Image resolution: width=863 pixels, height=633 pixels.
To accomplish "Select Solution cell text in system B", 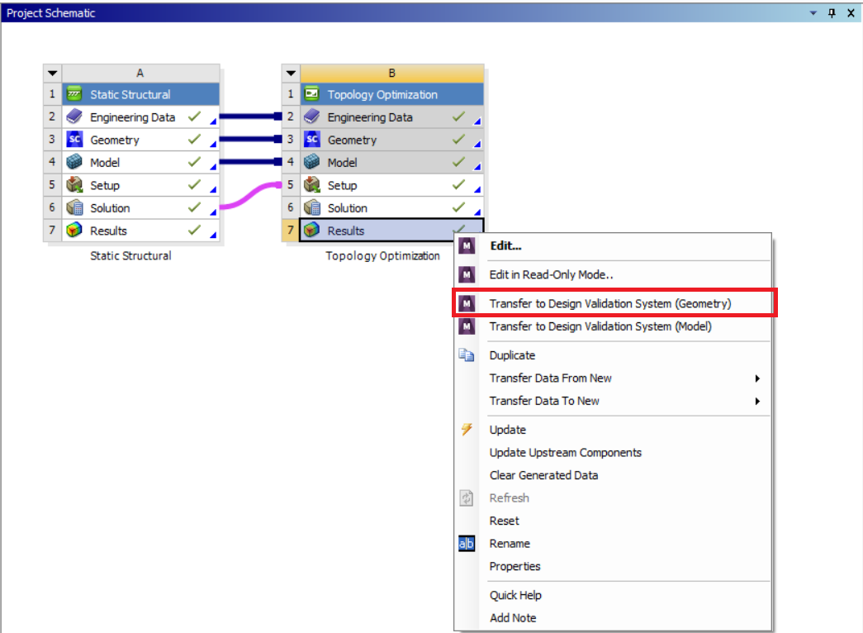I will coord(348,208).
